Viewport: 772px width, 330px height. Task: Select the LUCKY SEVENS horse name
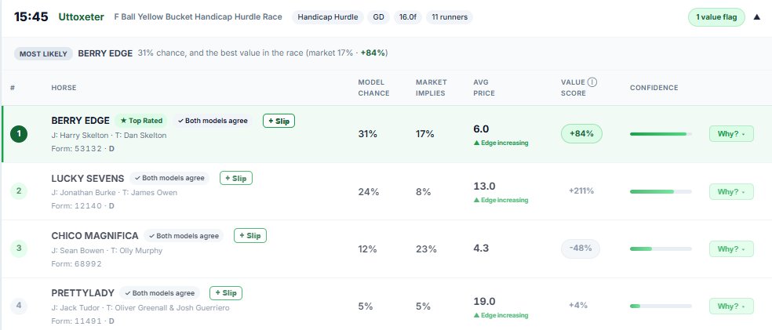click(x=88, y=179)
